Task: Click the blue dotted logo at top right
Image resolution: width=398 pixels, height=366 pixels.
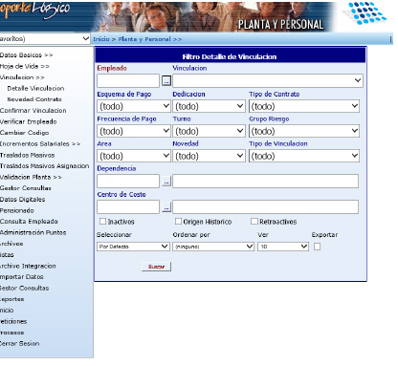Action: point(366,13)
